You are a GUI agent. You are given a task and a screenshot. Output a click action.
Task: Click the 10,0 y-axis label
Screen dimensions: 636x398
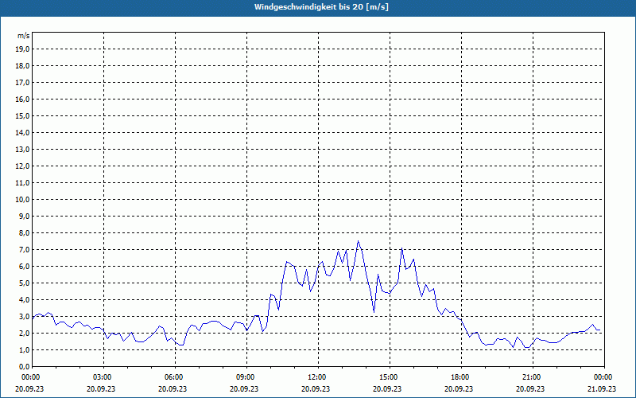pyautogui.click(x=23, y=200)
